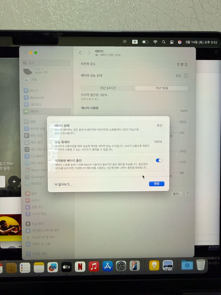Select 사운드 in the sidebar
This screenshot has width=221, height=295.
pyautogui.click(x=33, y=200)
